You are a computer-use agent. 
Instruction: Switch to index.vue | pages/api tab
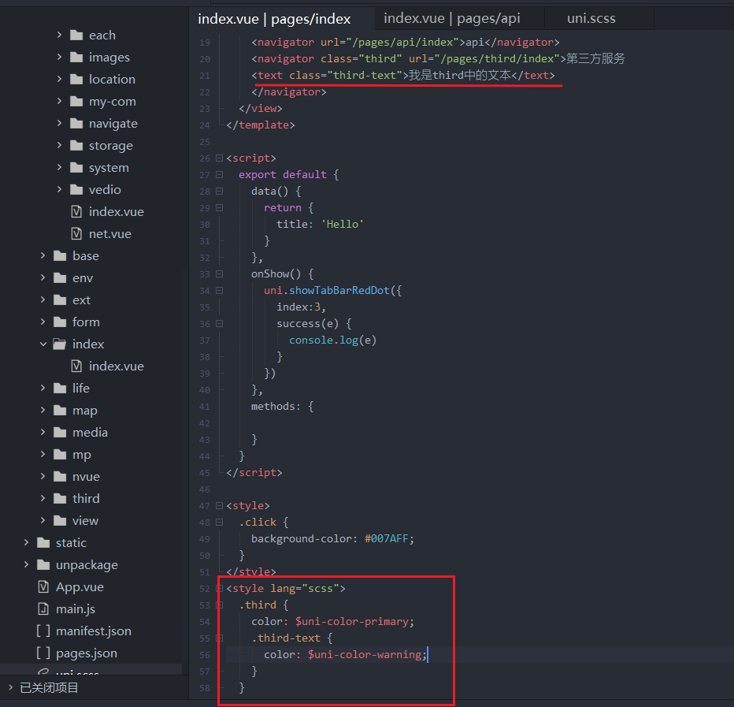(452, 18)
